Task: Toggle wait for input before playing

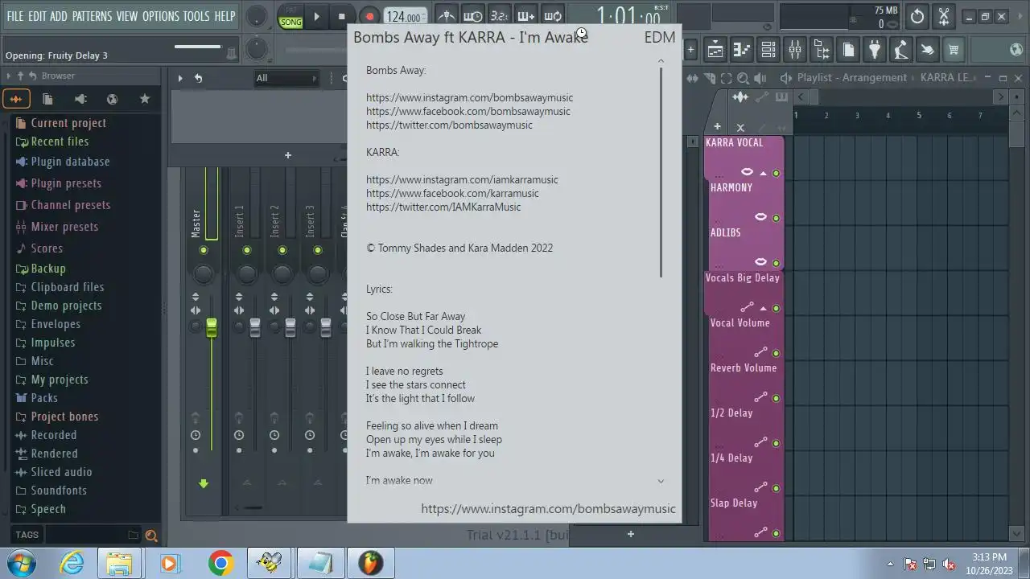Action: coord(473,16)
